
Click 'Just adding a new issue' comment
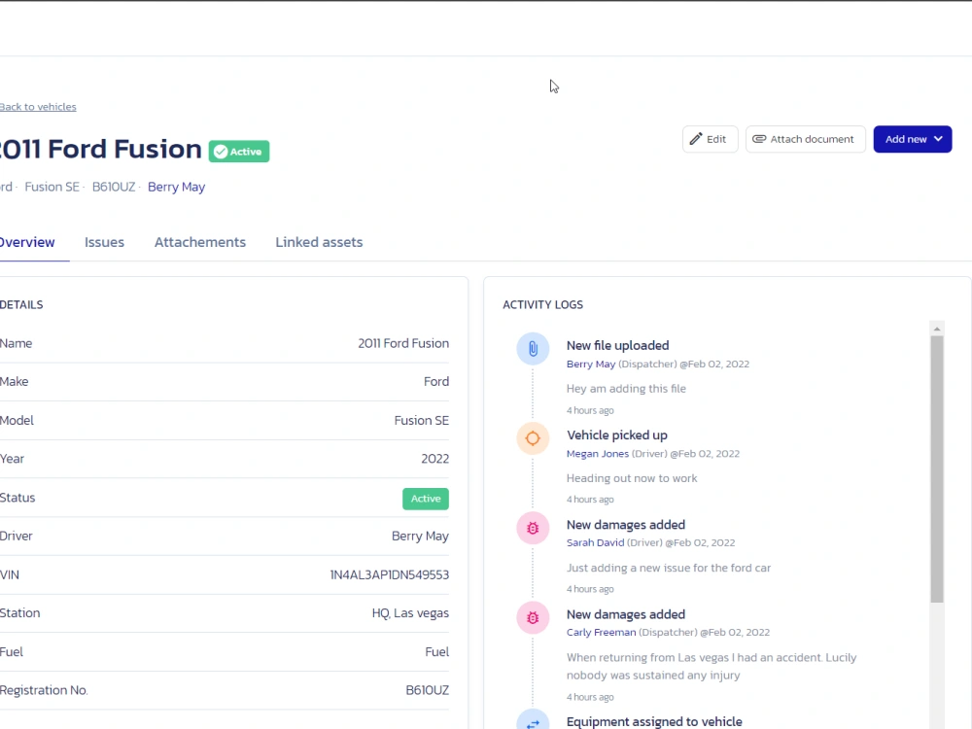pos(669,568)
